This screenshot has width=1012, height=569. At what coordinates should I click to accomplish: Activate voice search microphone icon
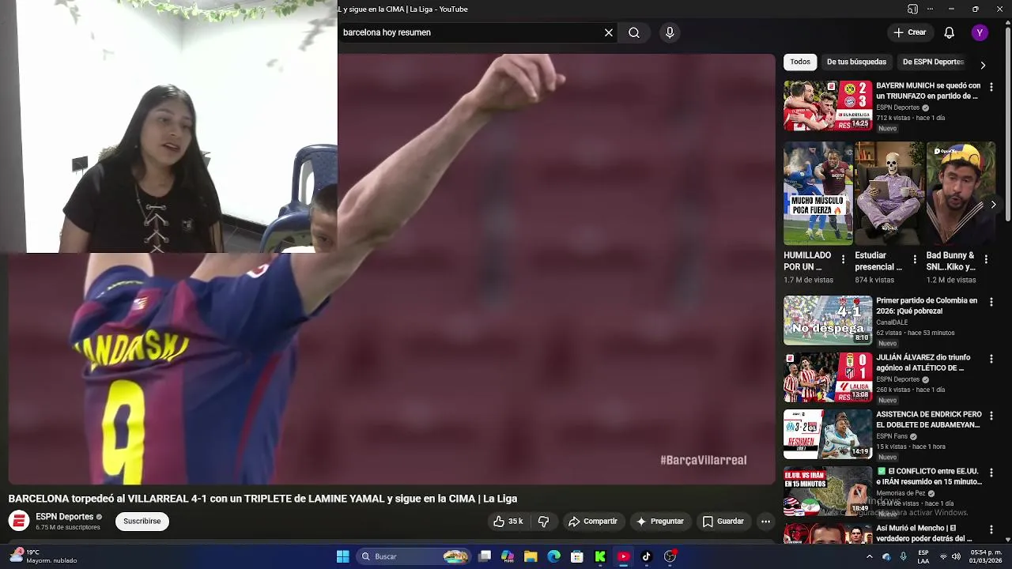[x=670, y=32]
